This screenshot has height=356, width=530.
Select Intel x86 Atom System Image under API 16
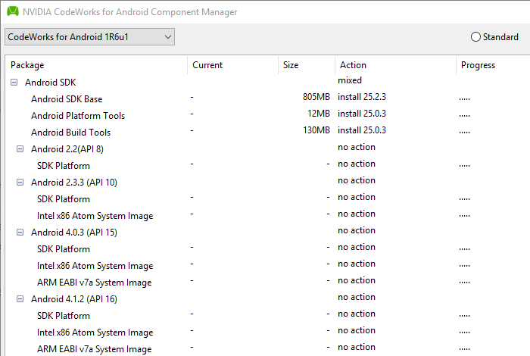(x=95, y=333)
